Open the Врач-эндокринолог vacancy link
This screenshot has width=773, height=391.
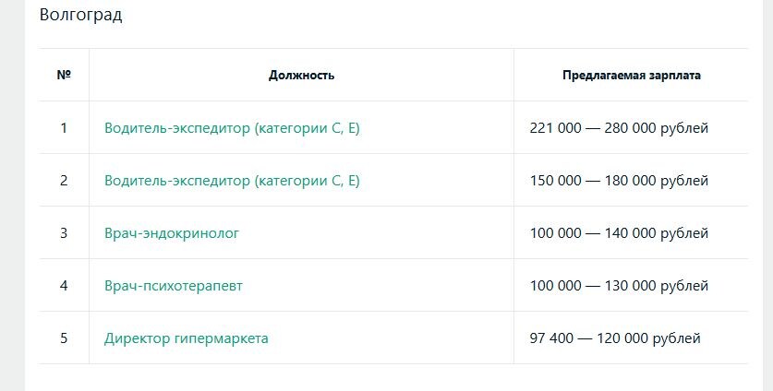pos(172,233)
